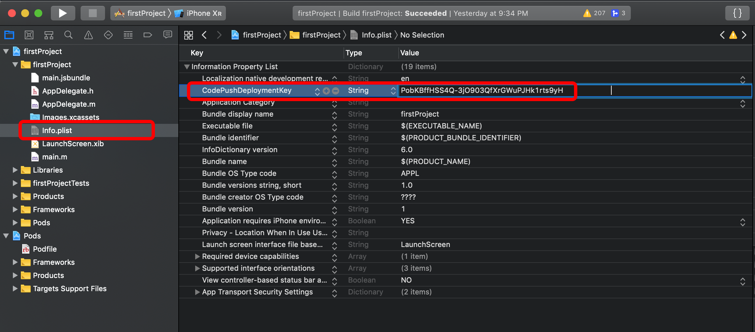Expand Required device capabilities
Screen dimensions: 755x332
click(197, 256)
